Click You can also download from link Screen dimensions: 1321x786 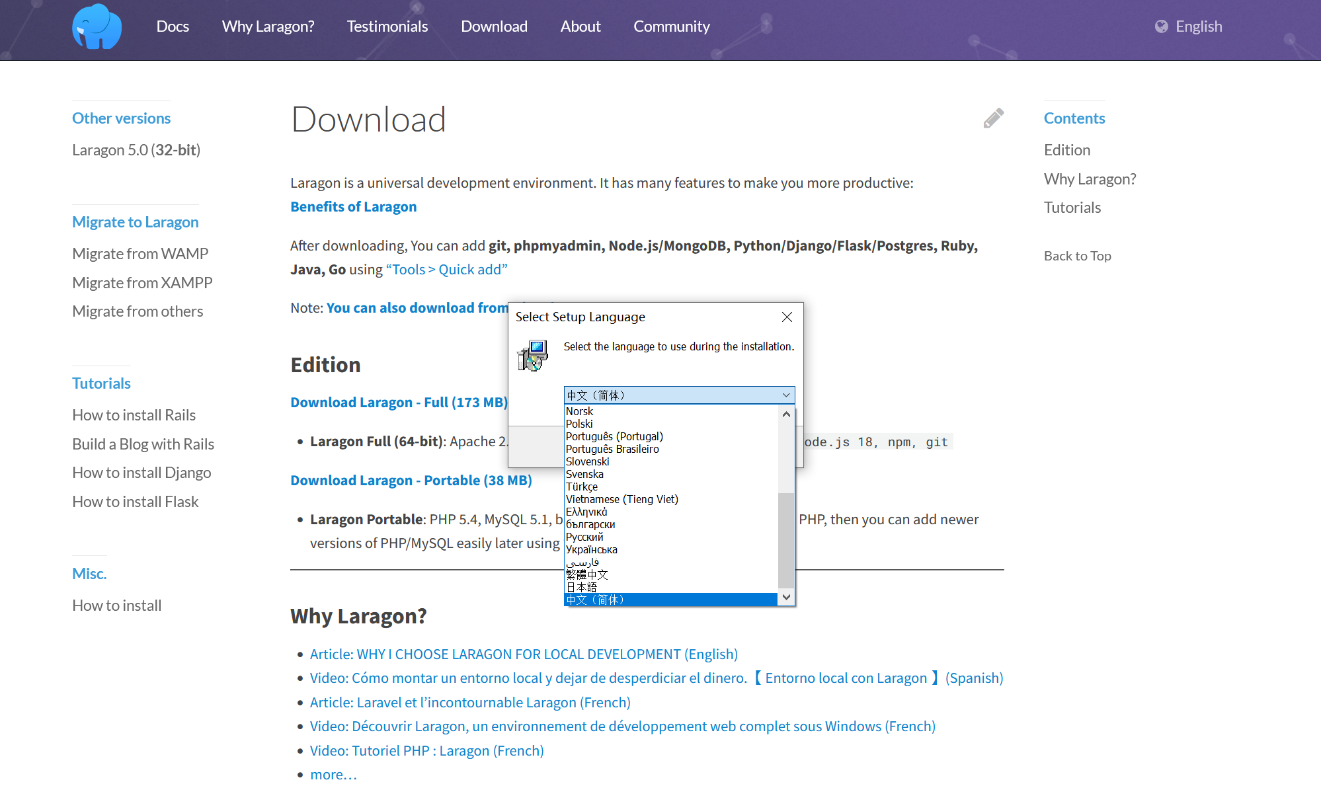pyautogui.click(x=417, y=308)
